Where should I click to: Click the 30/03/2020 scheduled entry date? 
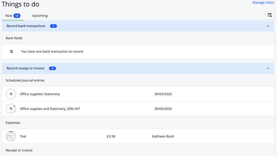click(163, 94)
